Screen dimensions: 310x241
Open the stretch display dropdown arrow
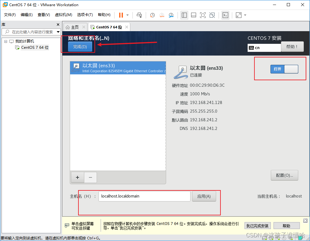tap(245, 15)
